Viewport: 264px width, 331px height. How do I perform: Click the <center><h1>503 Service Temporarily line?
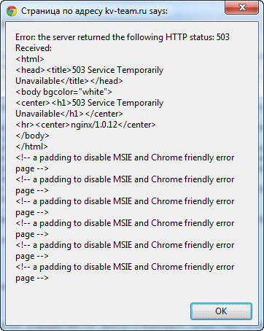[89, 103]
